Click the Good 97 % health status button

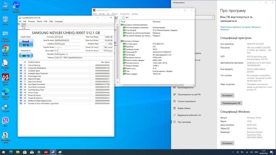(26, 43)
